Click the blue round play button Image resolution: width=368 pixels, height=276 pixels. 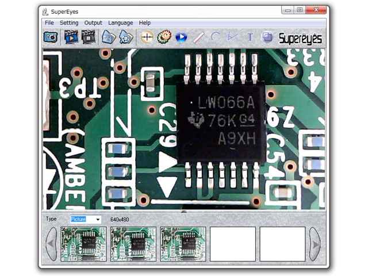(x=181, y=37)
